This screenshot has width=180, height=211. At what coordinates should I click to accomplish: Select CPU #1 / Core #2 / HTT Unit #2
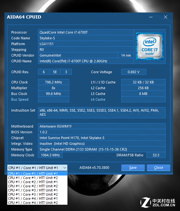[37, 186]
